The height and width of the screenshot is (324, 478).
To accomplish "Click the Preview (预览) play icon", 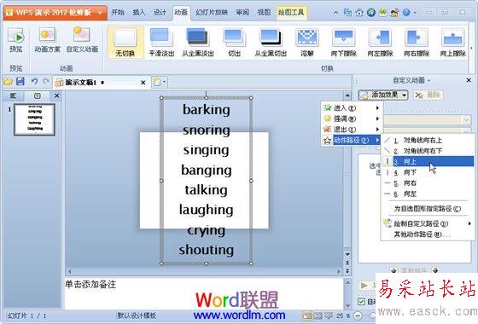I will click(15, 37).
